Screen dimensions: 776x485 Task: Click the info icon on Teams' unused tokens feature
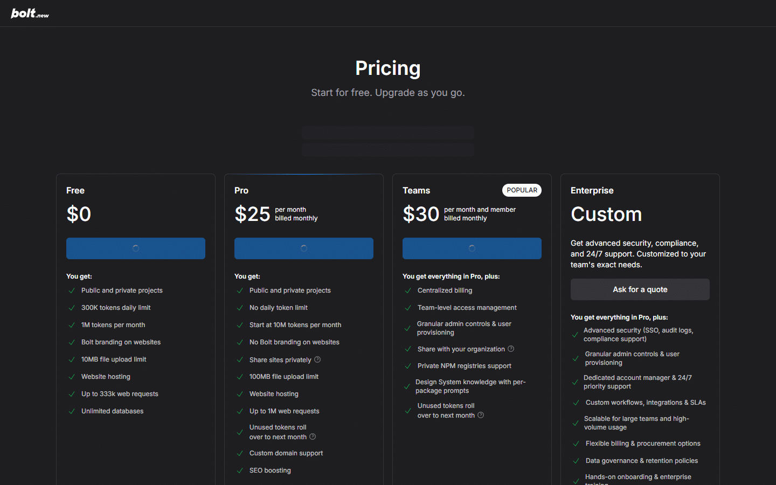tap(480, 415)
